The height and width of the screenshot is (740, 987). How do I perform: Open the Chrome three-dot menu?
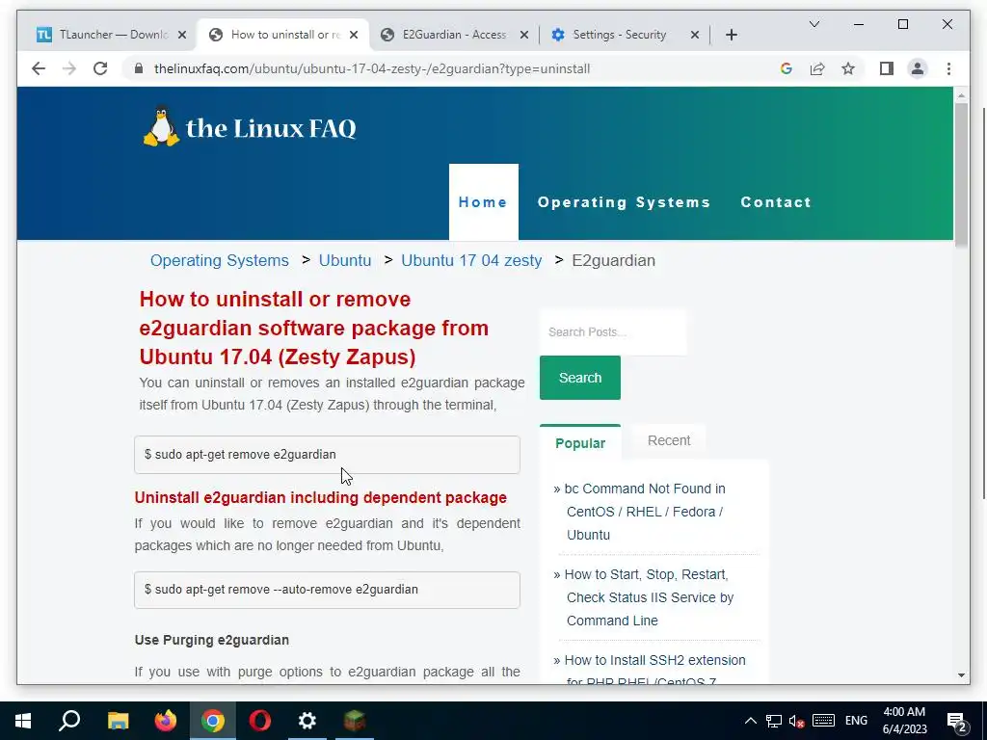[948, 68]
